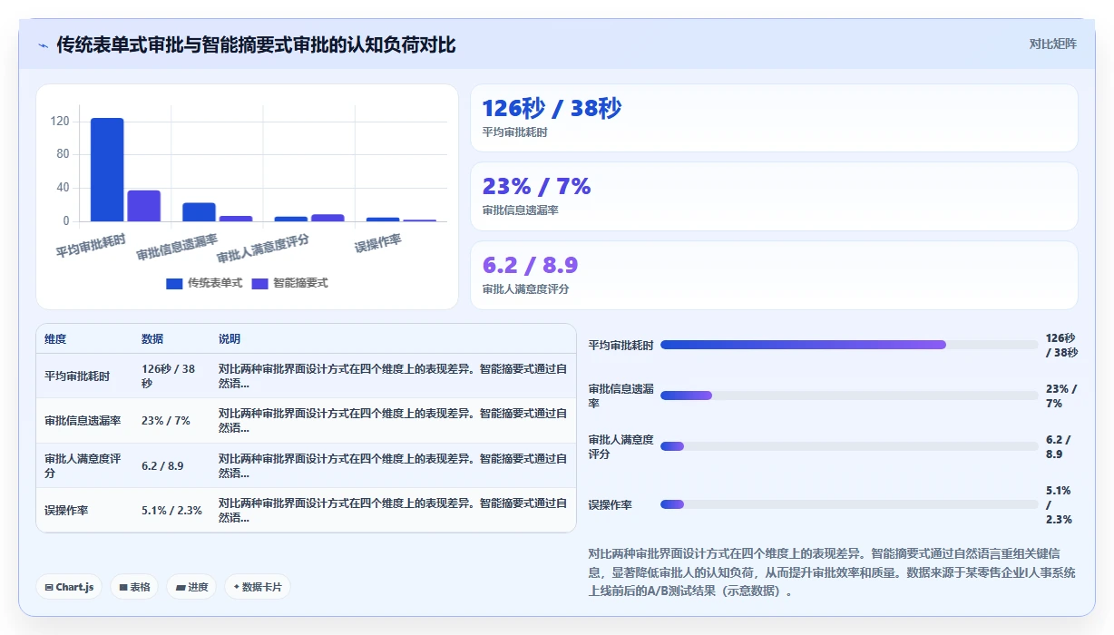Click the 误操作率 progress bar

point(849,504)
